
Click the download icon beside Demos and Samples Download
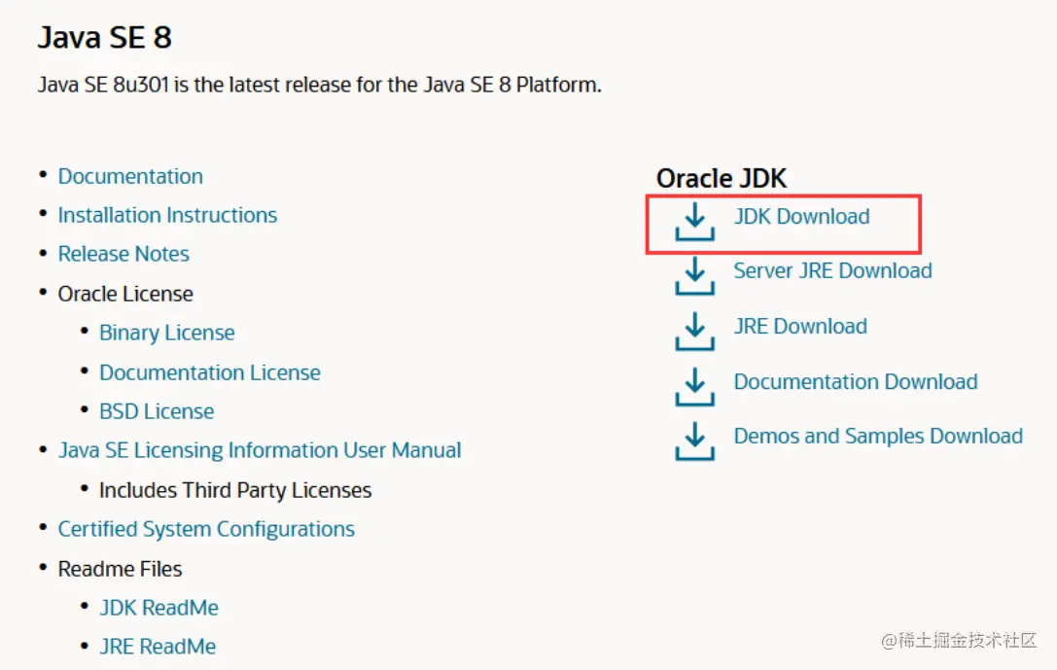coord(694,441)
